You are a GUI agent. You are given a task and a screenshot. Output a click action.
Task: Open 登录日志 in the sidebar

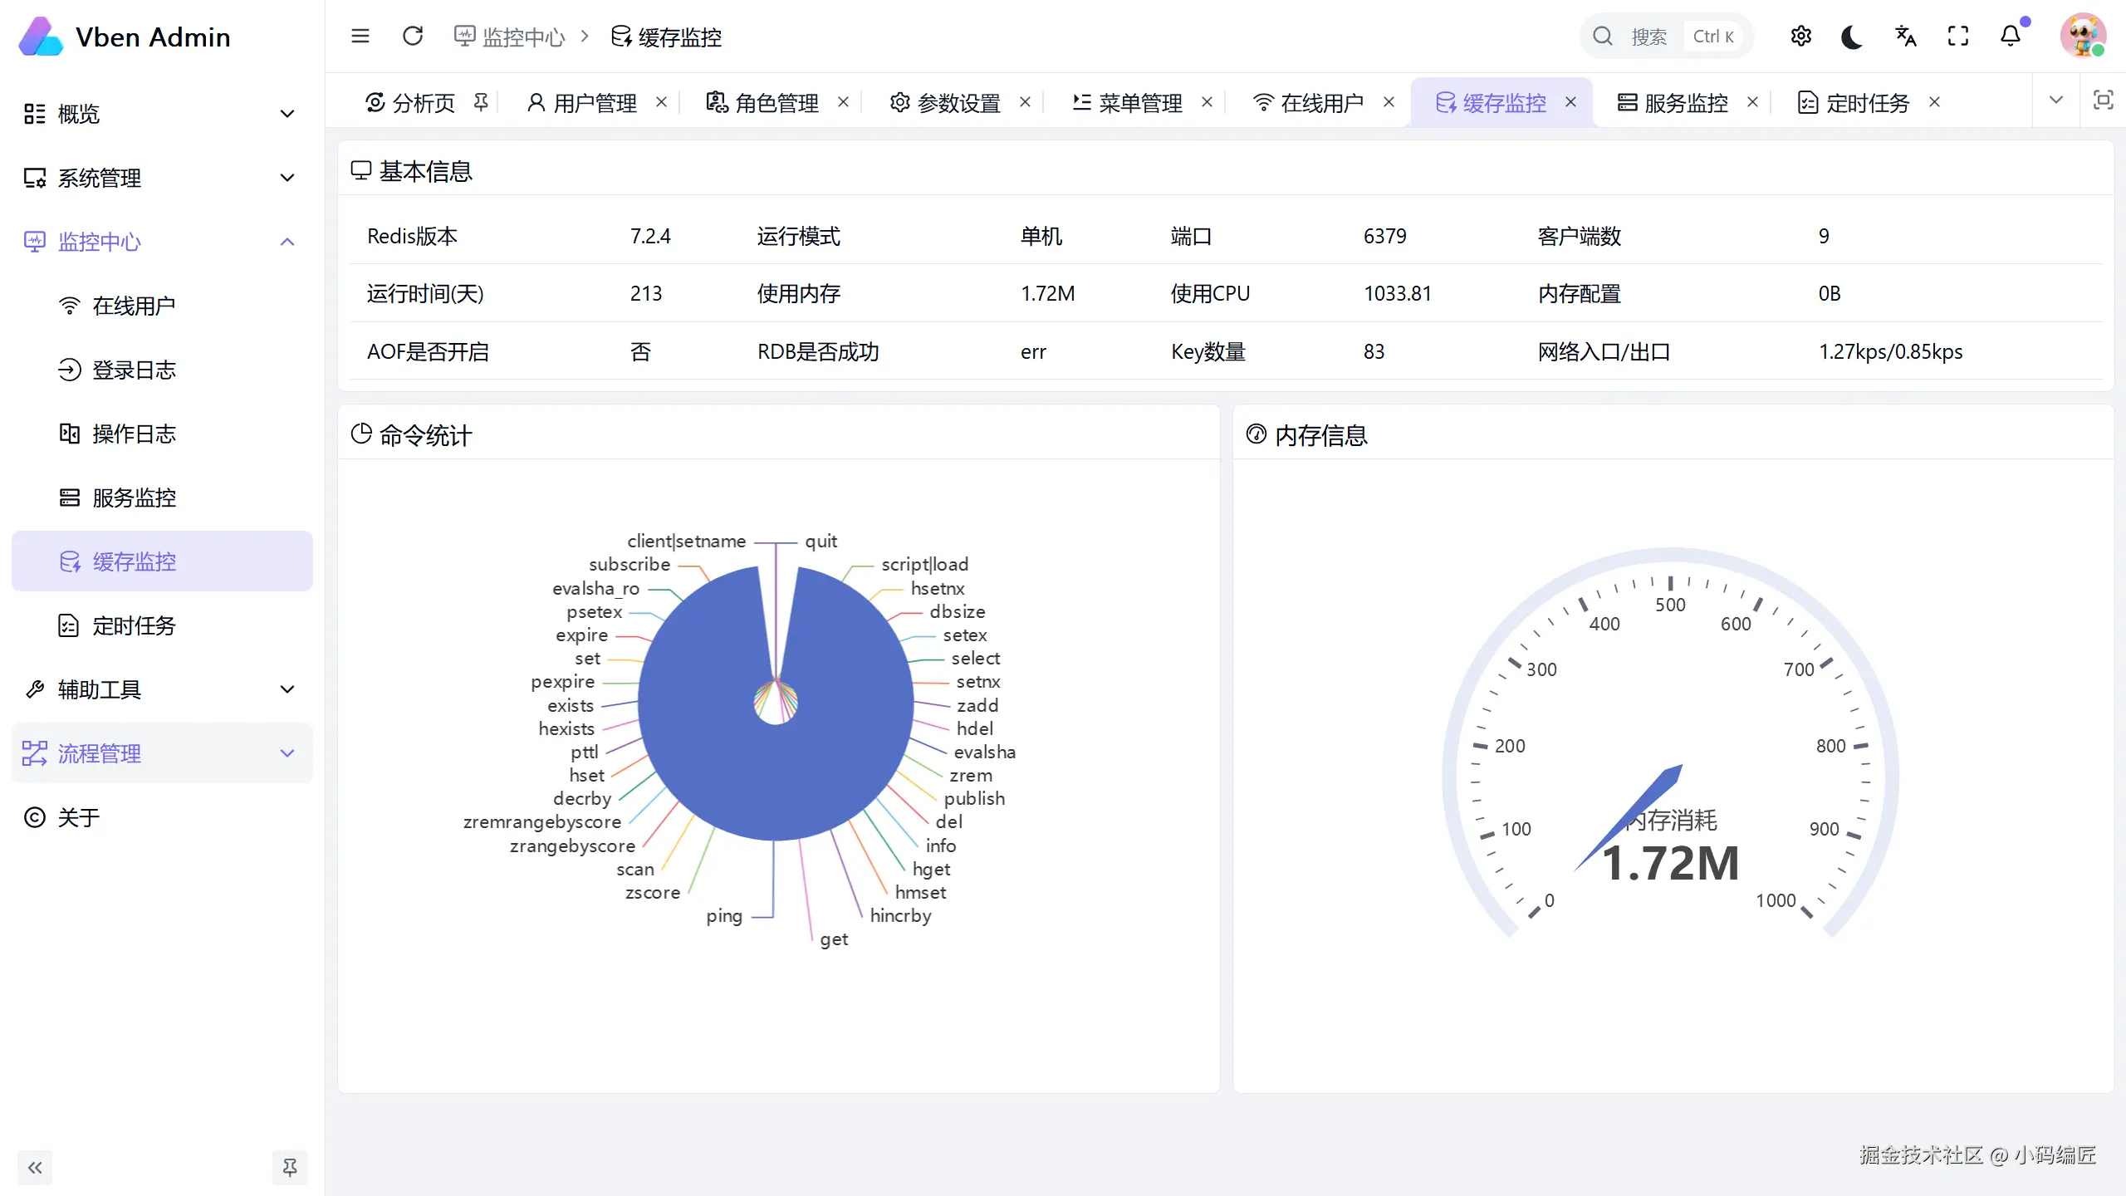(x=134, y=370)
